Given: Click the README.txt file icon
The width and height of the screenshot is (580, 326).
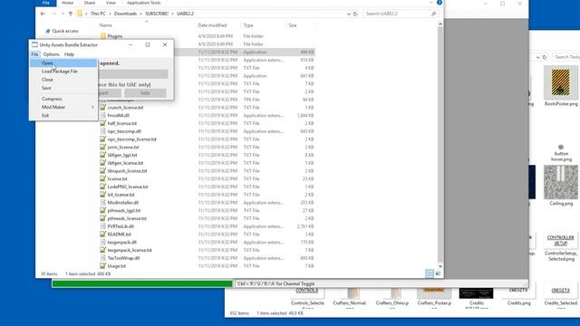Looking at the screenshot, I should [102, 234].
